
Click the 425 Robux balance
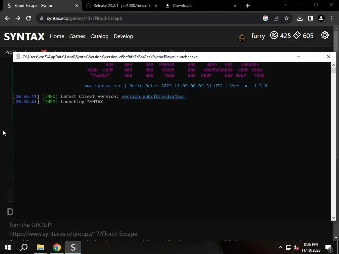coord(285,36)
